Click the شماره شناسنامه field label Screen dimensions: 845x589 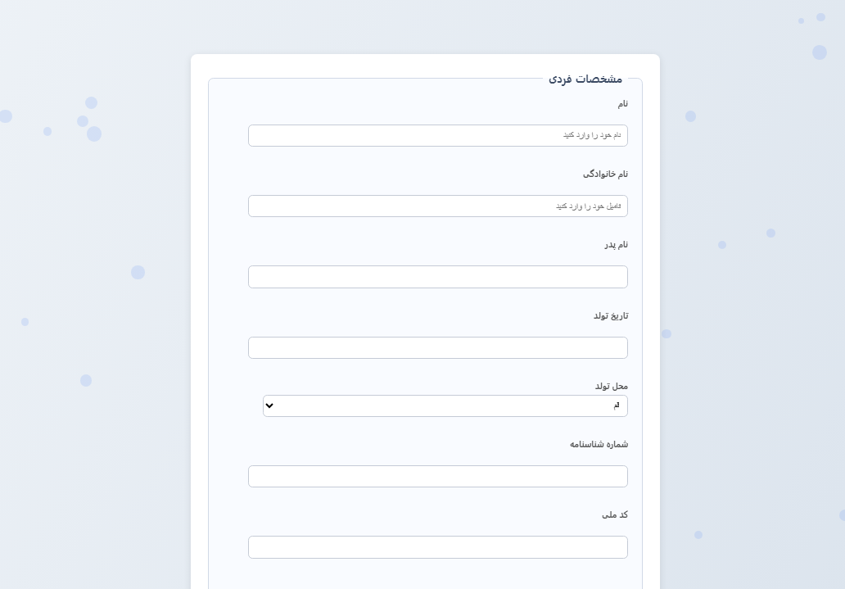pos(599,445)
